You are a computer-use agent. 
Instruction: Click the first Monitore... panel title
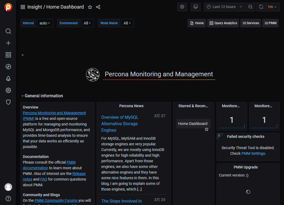[231, 106]
